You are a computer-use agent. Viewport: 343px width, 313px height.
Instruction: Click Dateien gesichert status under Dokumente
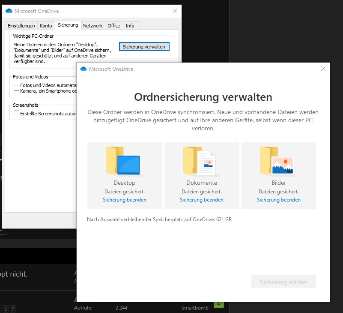point(202,192)
